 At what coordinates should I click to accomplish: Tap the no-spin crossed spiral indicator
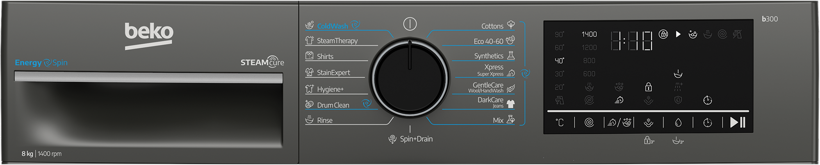tap(589, 100)
